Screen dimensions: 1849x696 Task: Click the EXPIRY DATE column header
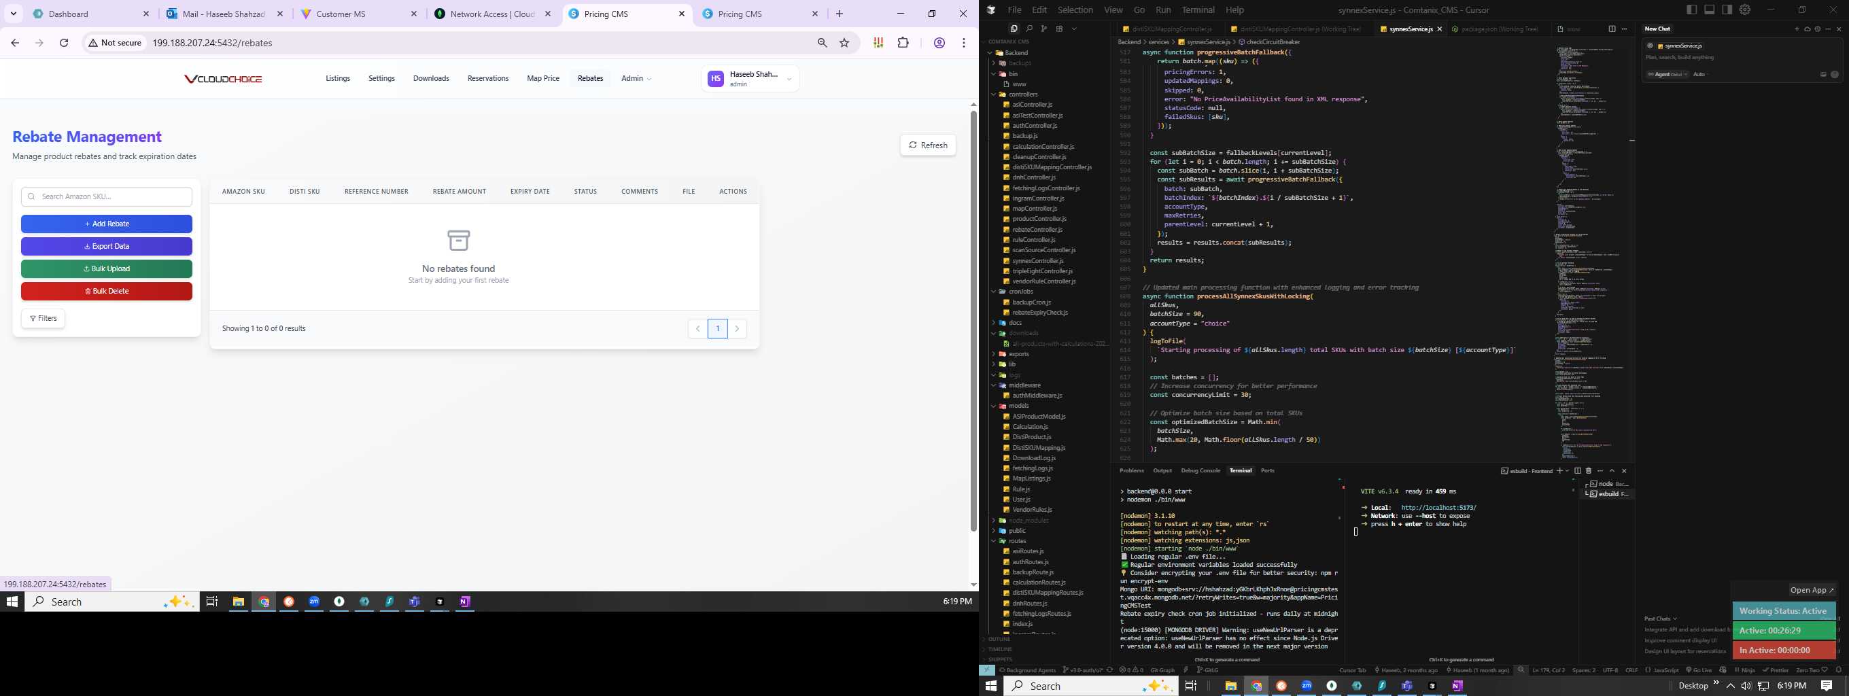click(x=530, y=192)
